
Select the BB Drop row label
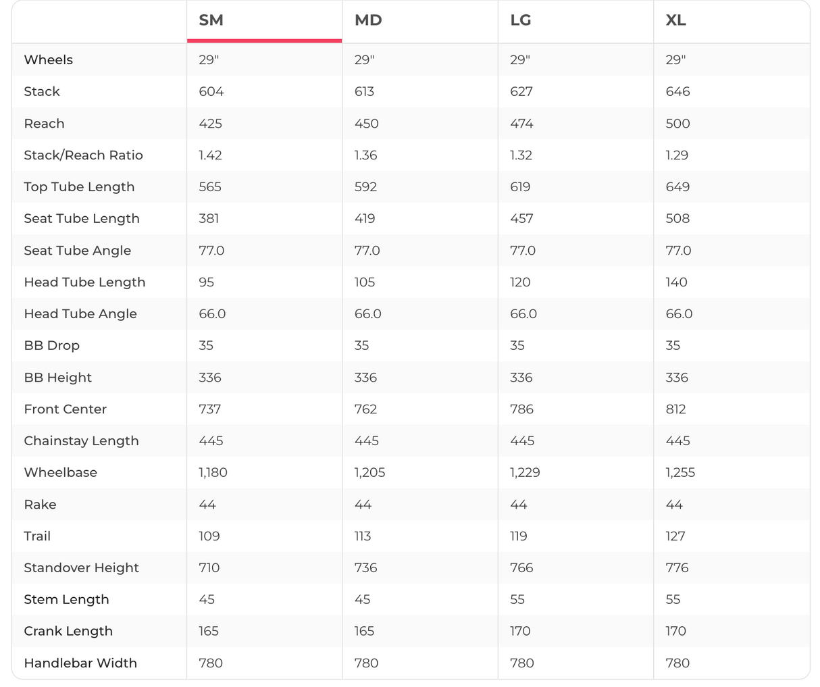52,346
